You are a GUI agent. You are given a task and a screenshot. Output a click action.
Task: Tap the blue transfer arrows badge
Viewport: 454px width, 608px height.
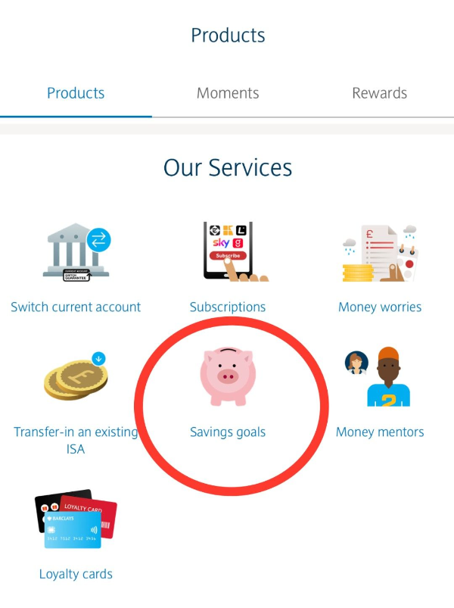tap(99, 240)
